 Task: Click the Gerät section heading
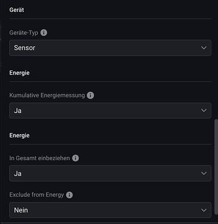click(17, 10)
